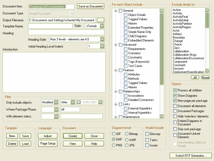Open the Heading Style dropdown
The image size is (214, 161).
102,39
